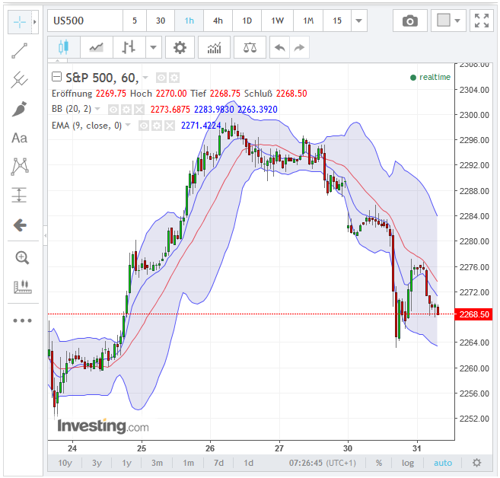The height and width of the screenshot is (478, 500).
Task: Remove the EMA indicator
Action: click(170, 126)
